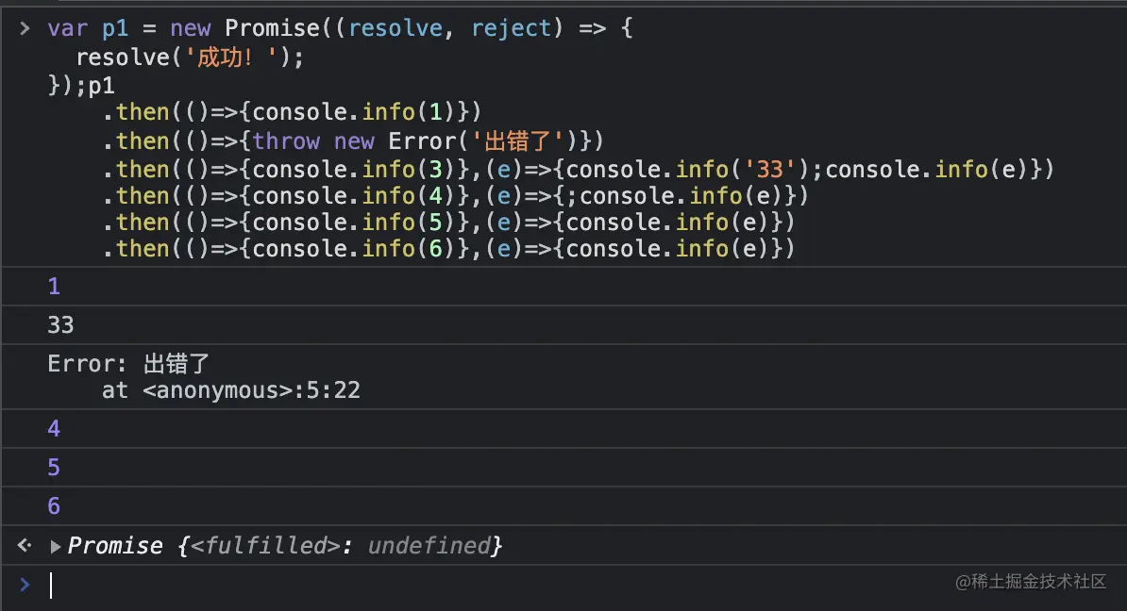Viewport: 1127px width, 611px height.
Task: Click the .then line throwing new Error
Action: coord(353,141)
